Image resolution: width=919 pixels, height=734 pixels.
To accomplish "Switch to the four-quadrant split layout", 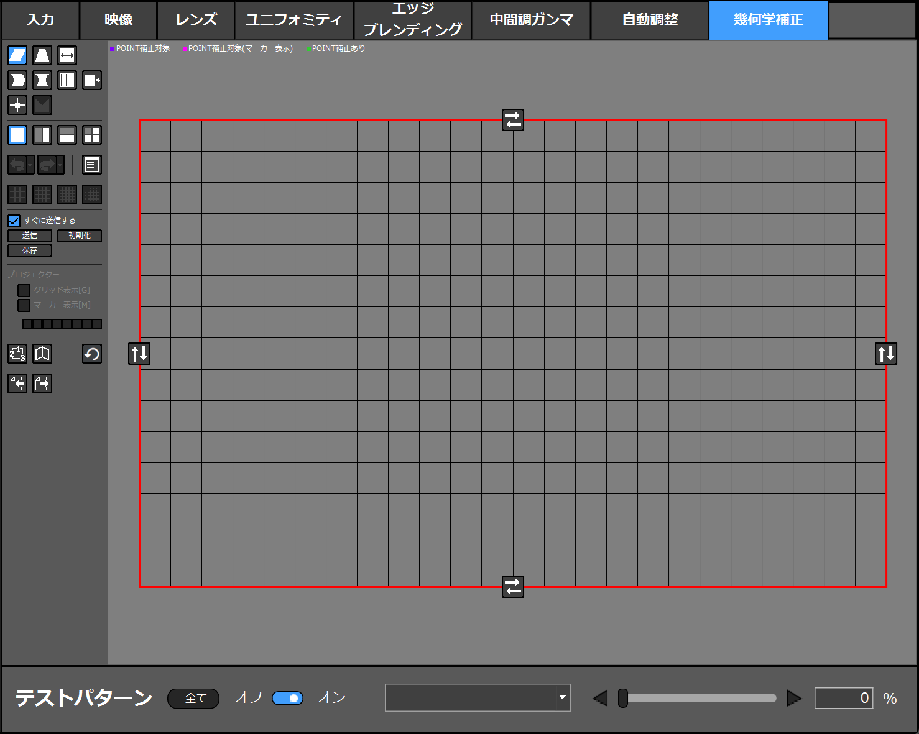I will (x=92, y=135).
